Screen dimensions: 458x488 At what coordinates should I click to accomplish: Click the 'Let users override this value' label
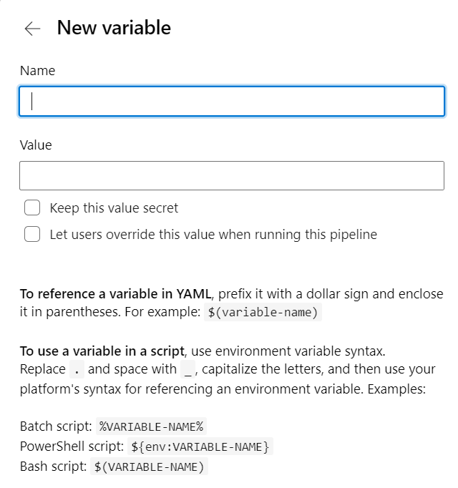(x=213, y=235)
